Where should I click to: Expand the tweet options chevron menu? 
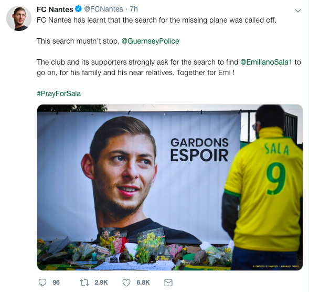tap(298, 11)
